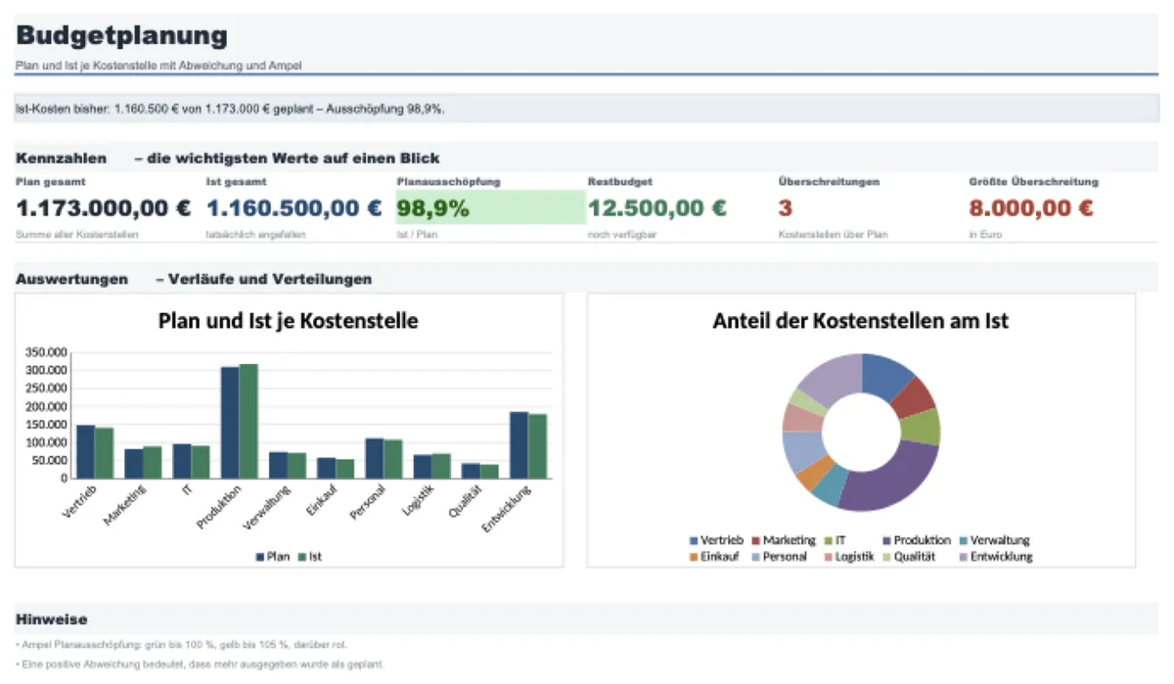Click the green highlighted 98,9% cell

pos(491,207)
